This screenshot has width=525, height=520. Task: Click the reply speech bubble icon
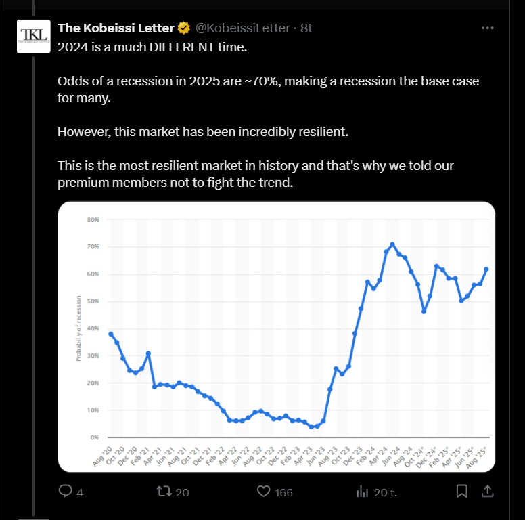pos(66,491)
